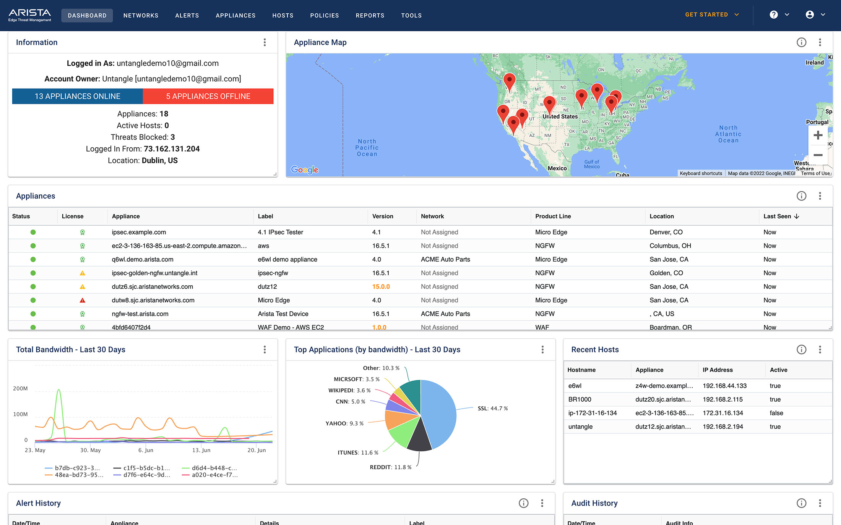The width and height of the screenshot is (841, 525).
Task: Open the Audit History kebab menu
Action: 820,503
